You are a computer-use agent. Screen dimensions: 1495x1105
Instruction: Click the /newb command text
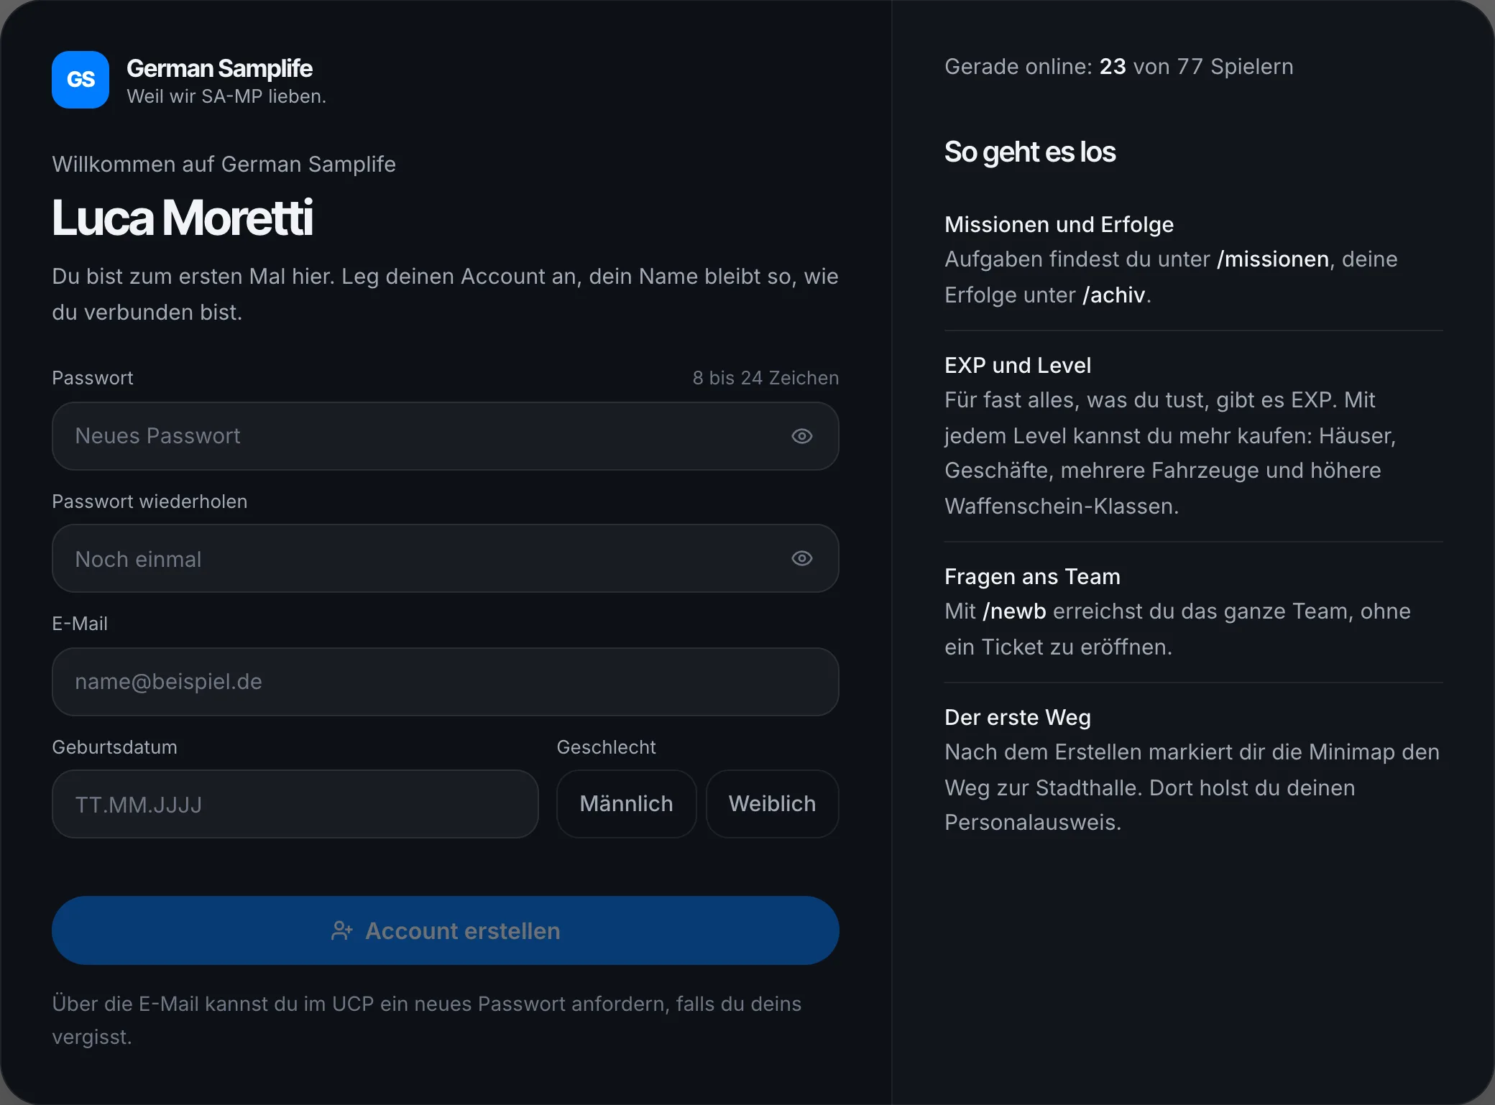[x=1014, y=611]
